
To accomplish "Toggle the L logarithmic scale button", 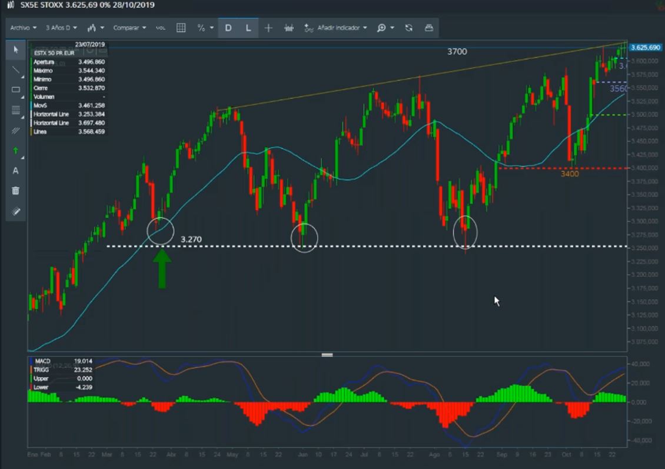I will pos(248,28).
